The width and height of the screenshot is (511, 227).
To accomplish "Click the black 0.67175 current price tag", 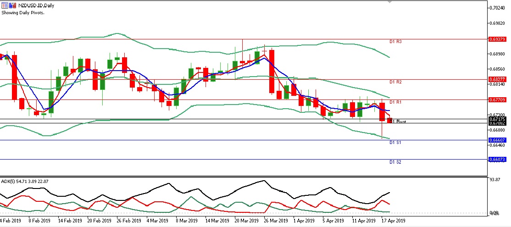I will pyautogui.click(x=497, y=120).
